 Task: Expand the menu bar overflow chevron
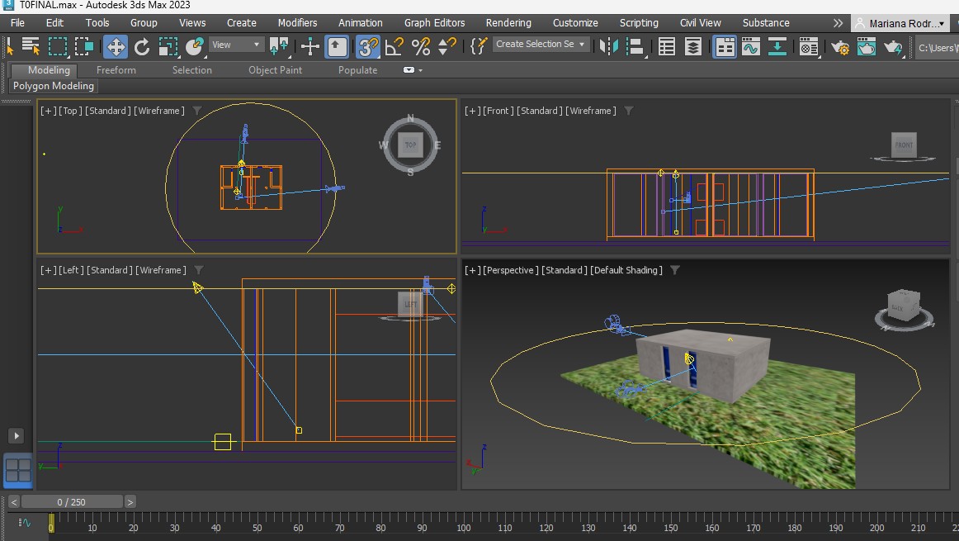pyautogui.click(x=838, y=23)
